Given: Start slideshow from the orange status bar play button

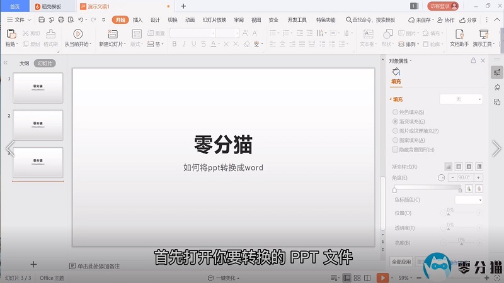Looking at the screenshot, I should coord(382,277).
